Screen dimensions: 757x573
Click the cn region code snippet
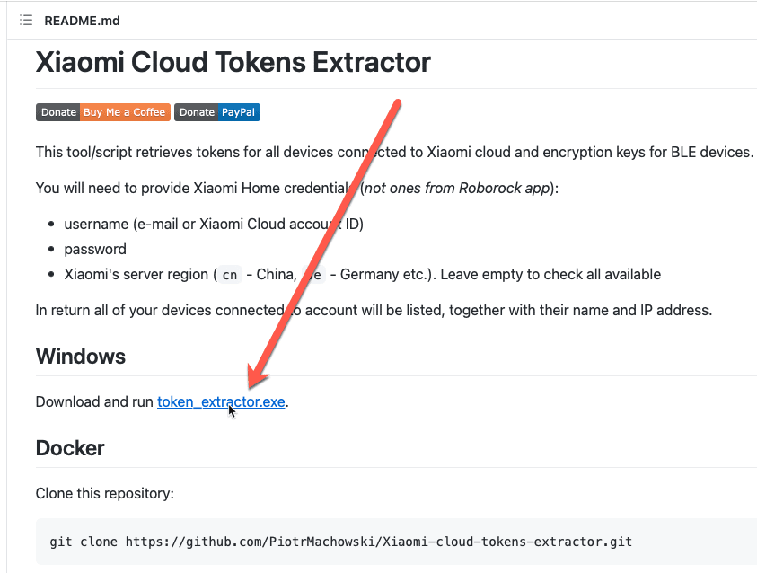click(230, 275)
